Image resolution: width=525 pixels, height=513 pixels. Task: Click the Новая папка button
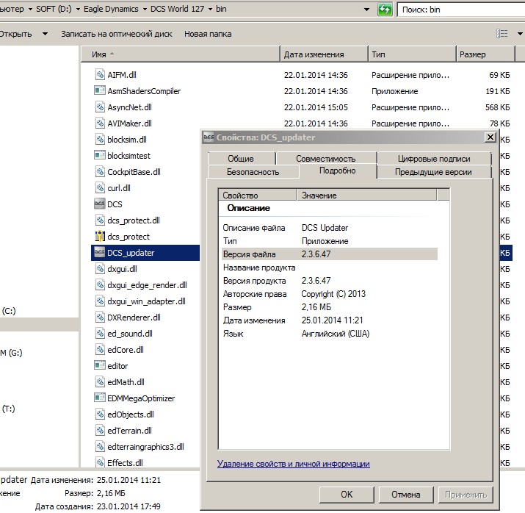[x=208, y=34]
